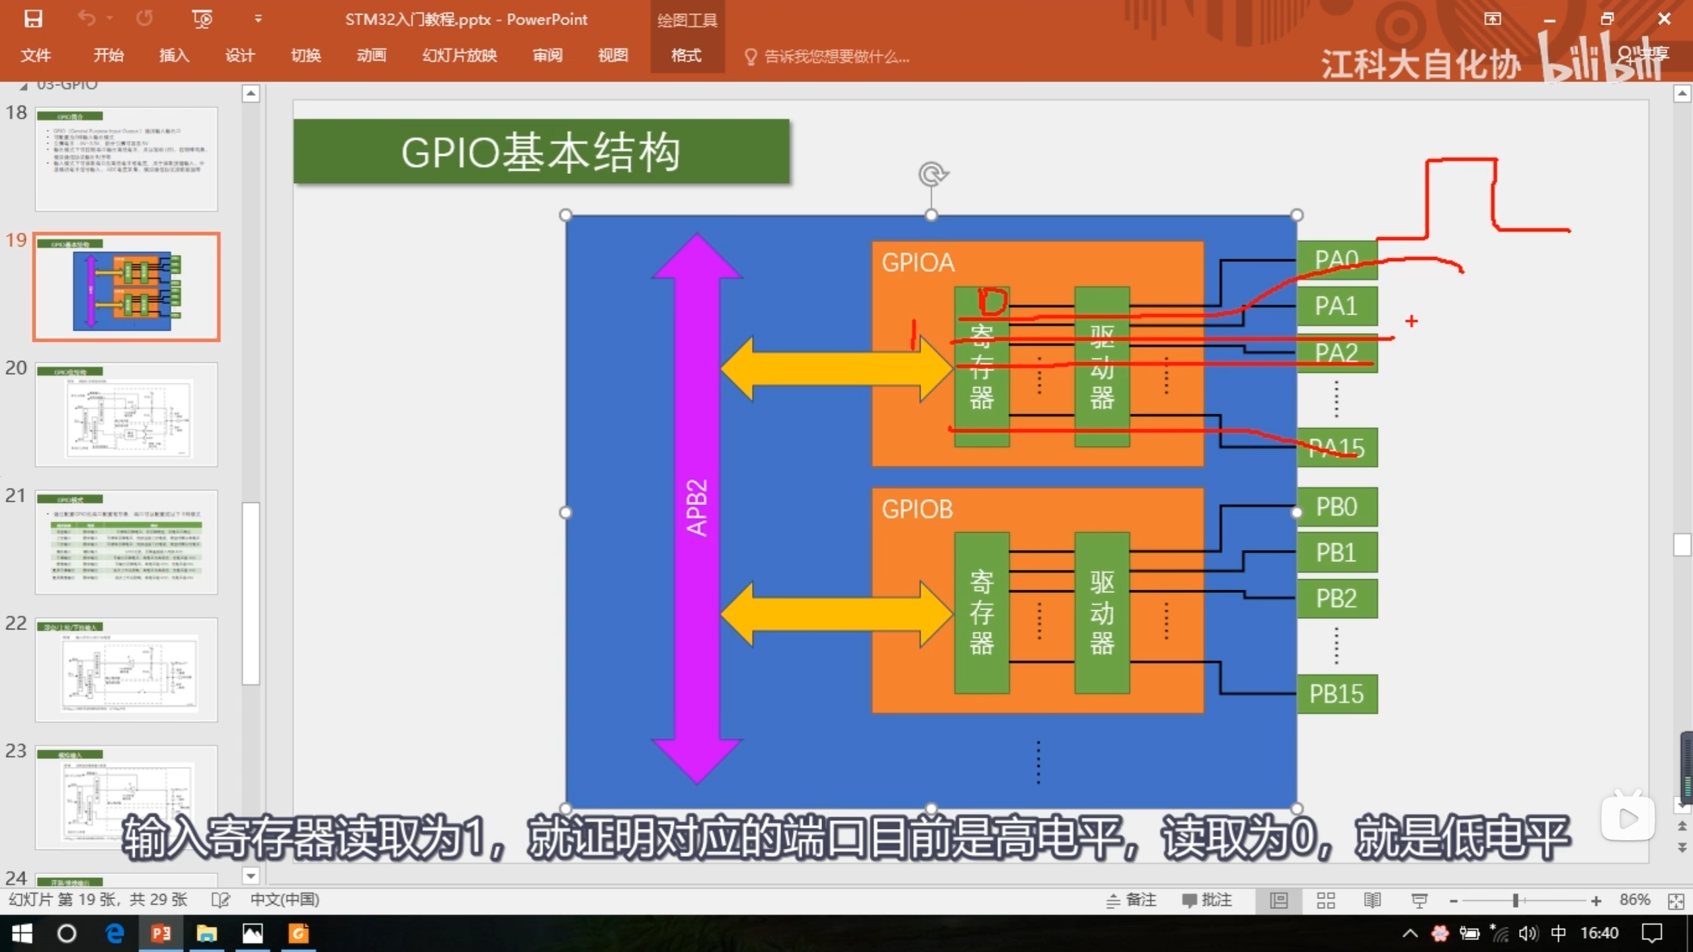Start Slide Show from status bar
Image resolution: width=1693 pixels, height=952 pixels.
pos(1419,900)
